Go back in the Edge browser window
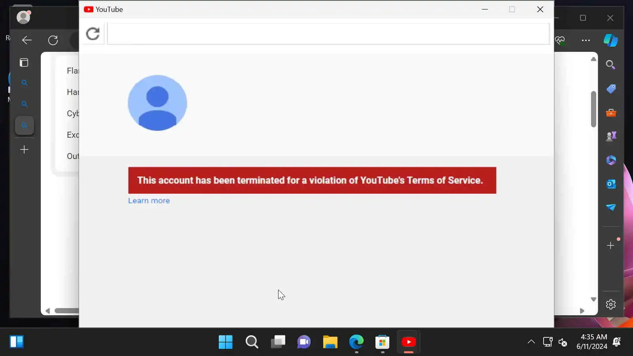633x356 pixels. tap(27, 40)
